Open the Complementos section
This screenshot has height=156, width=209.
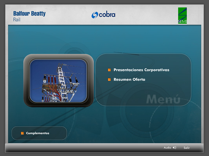[x=38, y=133]
